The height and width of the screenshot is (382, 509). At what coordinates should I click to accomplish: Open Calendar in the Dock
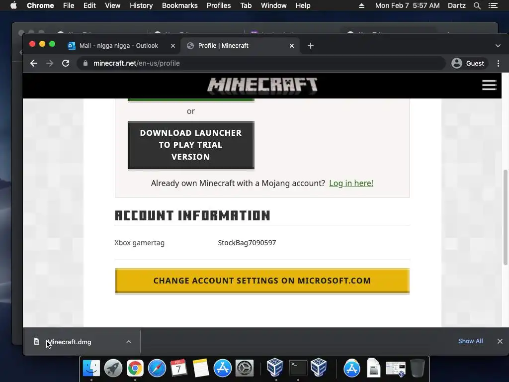(x=178, y=368)
